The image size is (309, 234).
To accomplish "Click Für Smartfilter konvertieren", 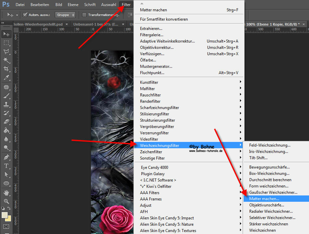I will (164, 19).
